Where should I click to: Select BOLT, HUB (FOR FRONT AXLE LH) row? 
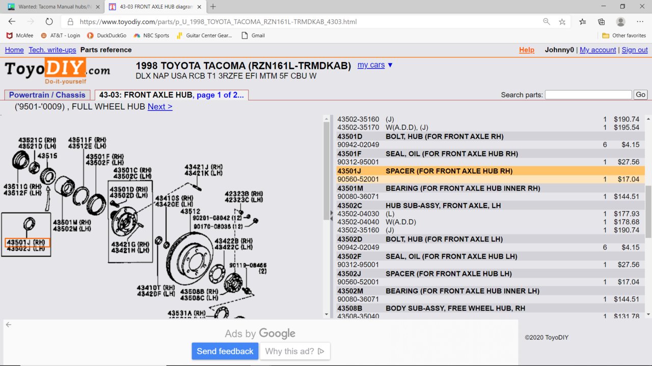click(x=491, y=239)
